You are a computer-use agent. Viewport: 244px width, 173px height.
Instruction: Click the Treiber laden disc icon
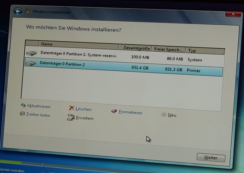tap(22, 113)
